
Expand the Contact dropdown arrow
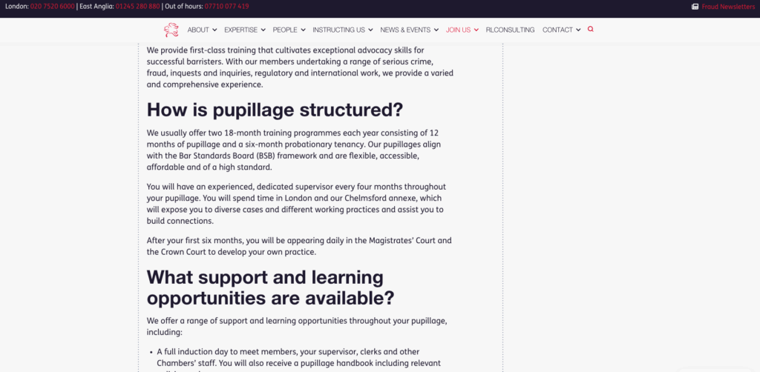coord(578,30)
